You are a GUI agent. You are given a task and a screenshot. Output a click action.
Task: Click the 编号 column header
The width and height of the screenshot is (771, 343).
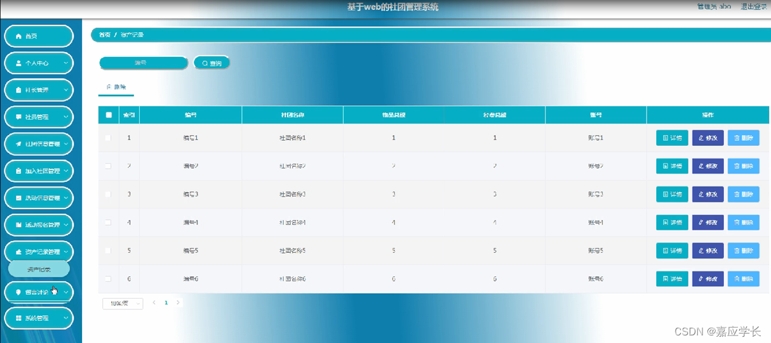[x=191, y=115]
